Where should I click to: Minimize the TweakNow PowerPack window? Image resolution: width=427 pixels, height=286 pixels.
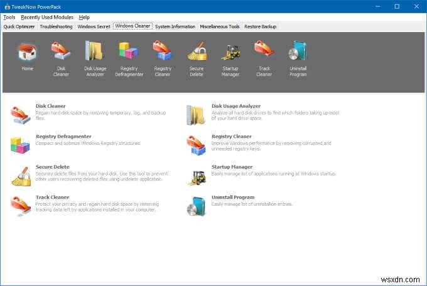(378, 6)
